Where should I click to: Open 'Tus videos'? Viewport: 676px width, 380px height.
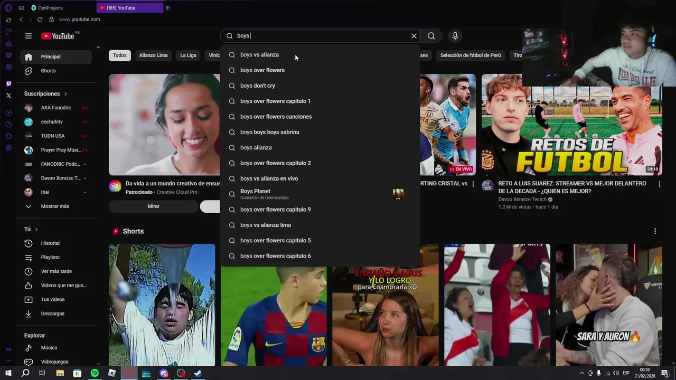click(56, 299)
